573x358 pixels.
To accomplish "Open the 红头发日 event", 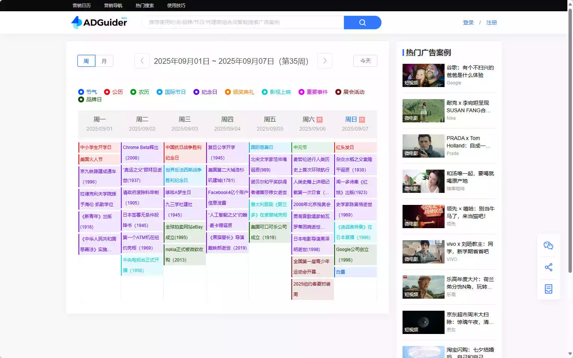I will [355, 147].
